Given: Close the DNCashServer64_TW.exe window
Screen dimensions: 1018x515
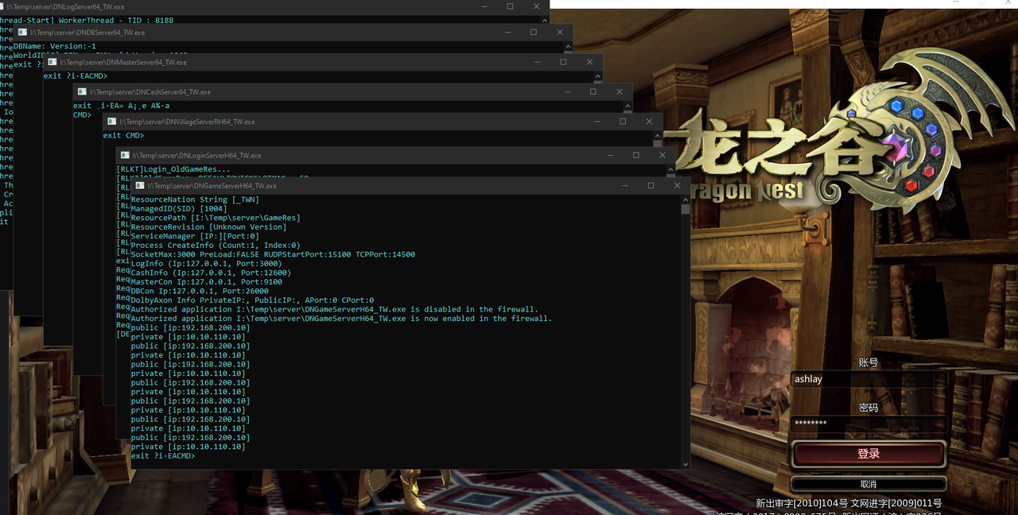Looking at the screenshot, I should pos(620,92).
